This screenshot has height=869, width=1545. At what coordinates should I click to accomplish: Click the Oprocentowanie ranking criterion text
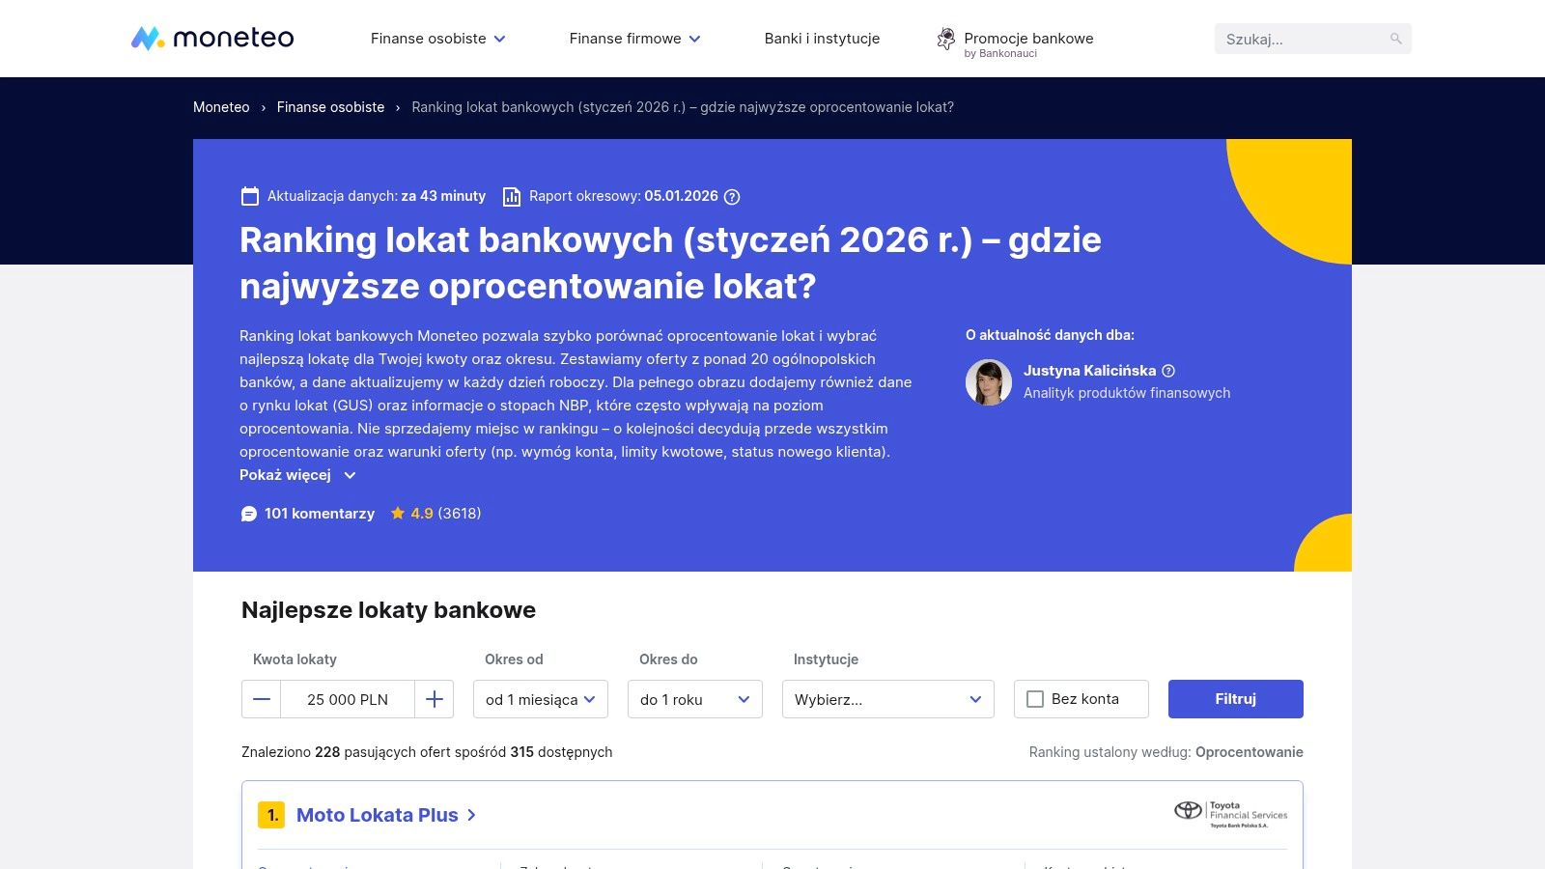(x=1250, y=752)
